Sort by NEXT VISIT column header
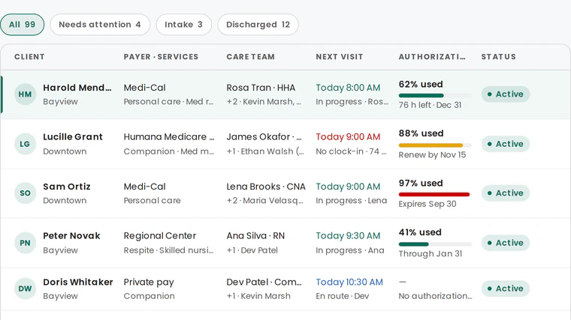Screen dimensions: 571x320 pos(340,57)
